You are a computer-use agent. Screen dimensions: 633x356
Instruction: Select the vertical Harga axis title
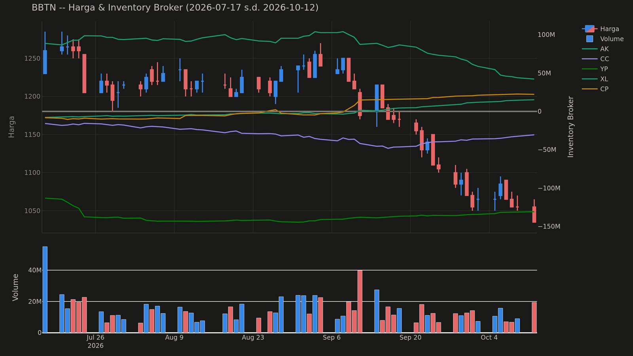coord(11,127)
